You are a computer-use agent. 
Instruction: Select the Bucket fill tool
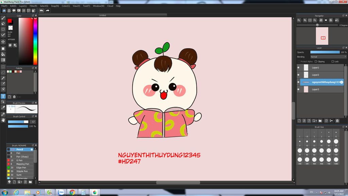(x=3, y=54)
